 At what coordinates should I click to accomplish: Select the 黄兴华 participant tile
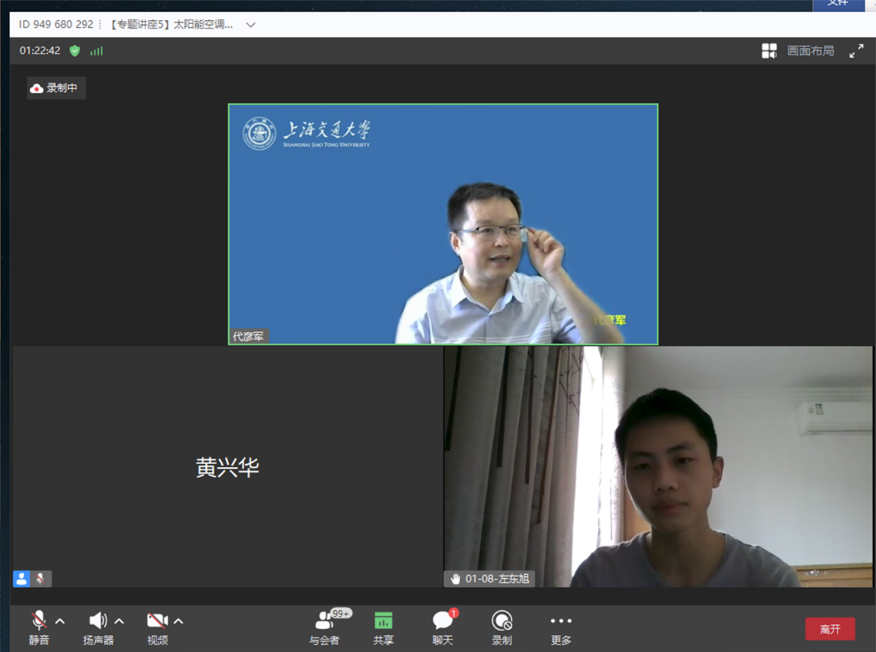pyautogui.click(x=228, y=467)
